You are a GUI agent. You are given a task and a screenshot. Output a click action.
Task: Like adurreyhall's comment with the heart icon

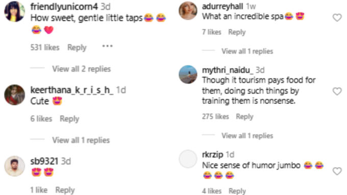tap(337, 17)
